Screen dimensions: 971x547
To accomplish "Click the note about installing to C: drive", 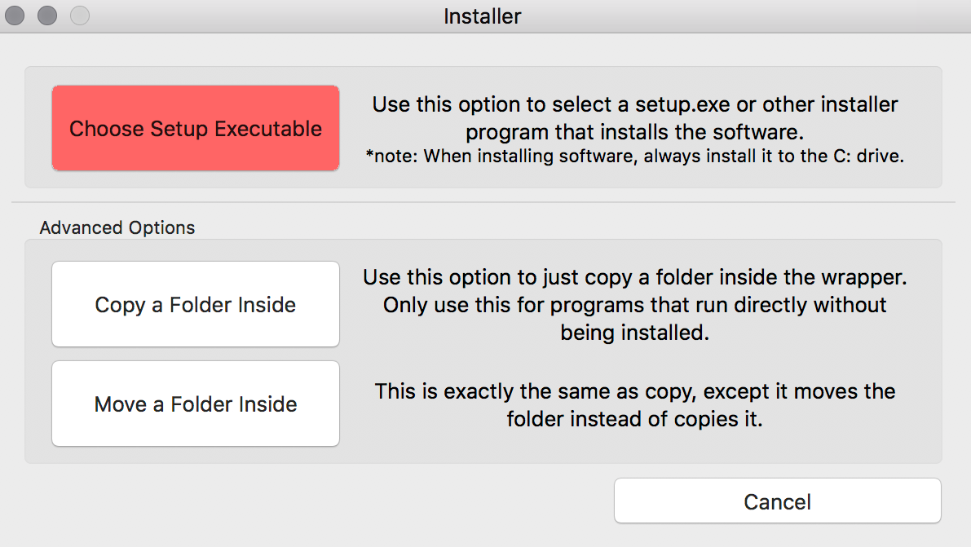I will click(x=635, y=156).
